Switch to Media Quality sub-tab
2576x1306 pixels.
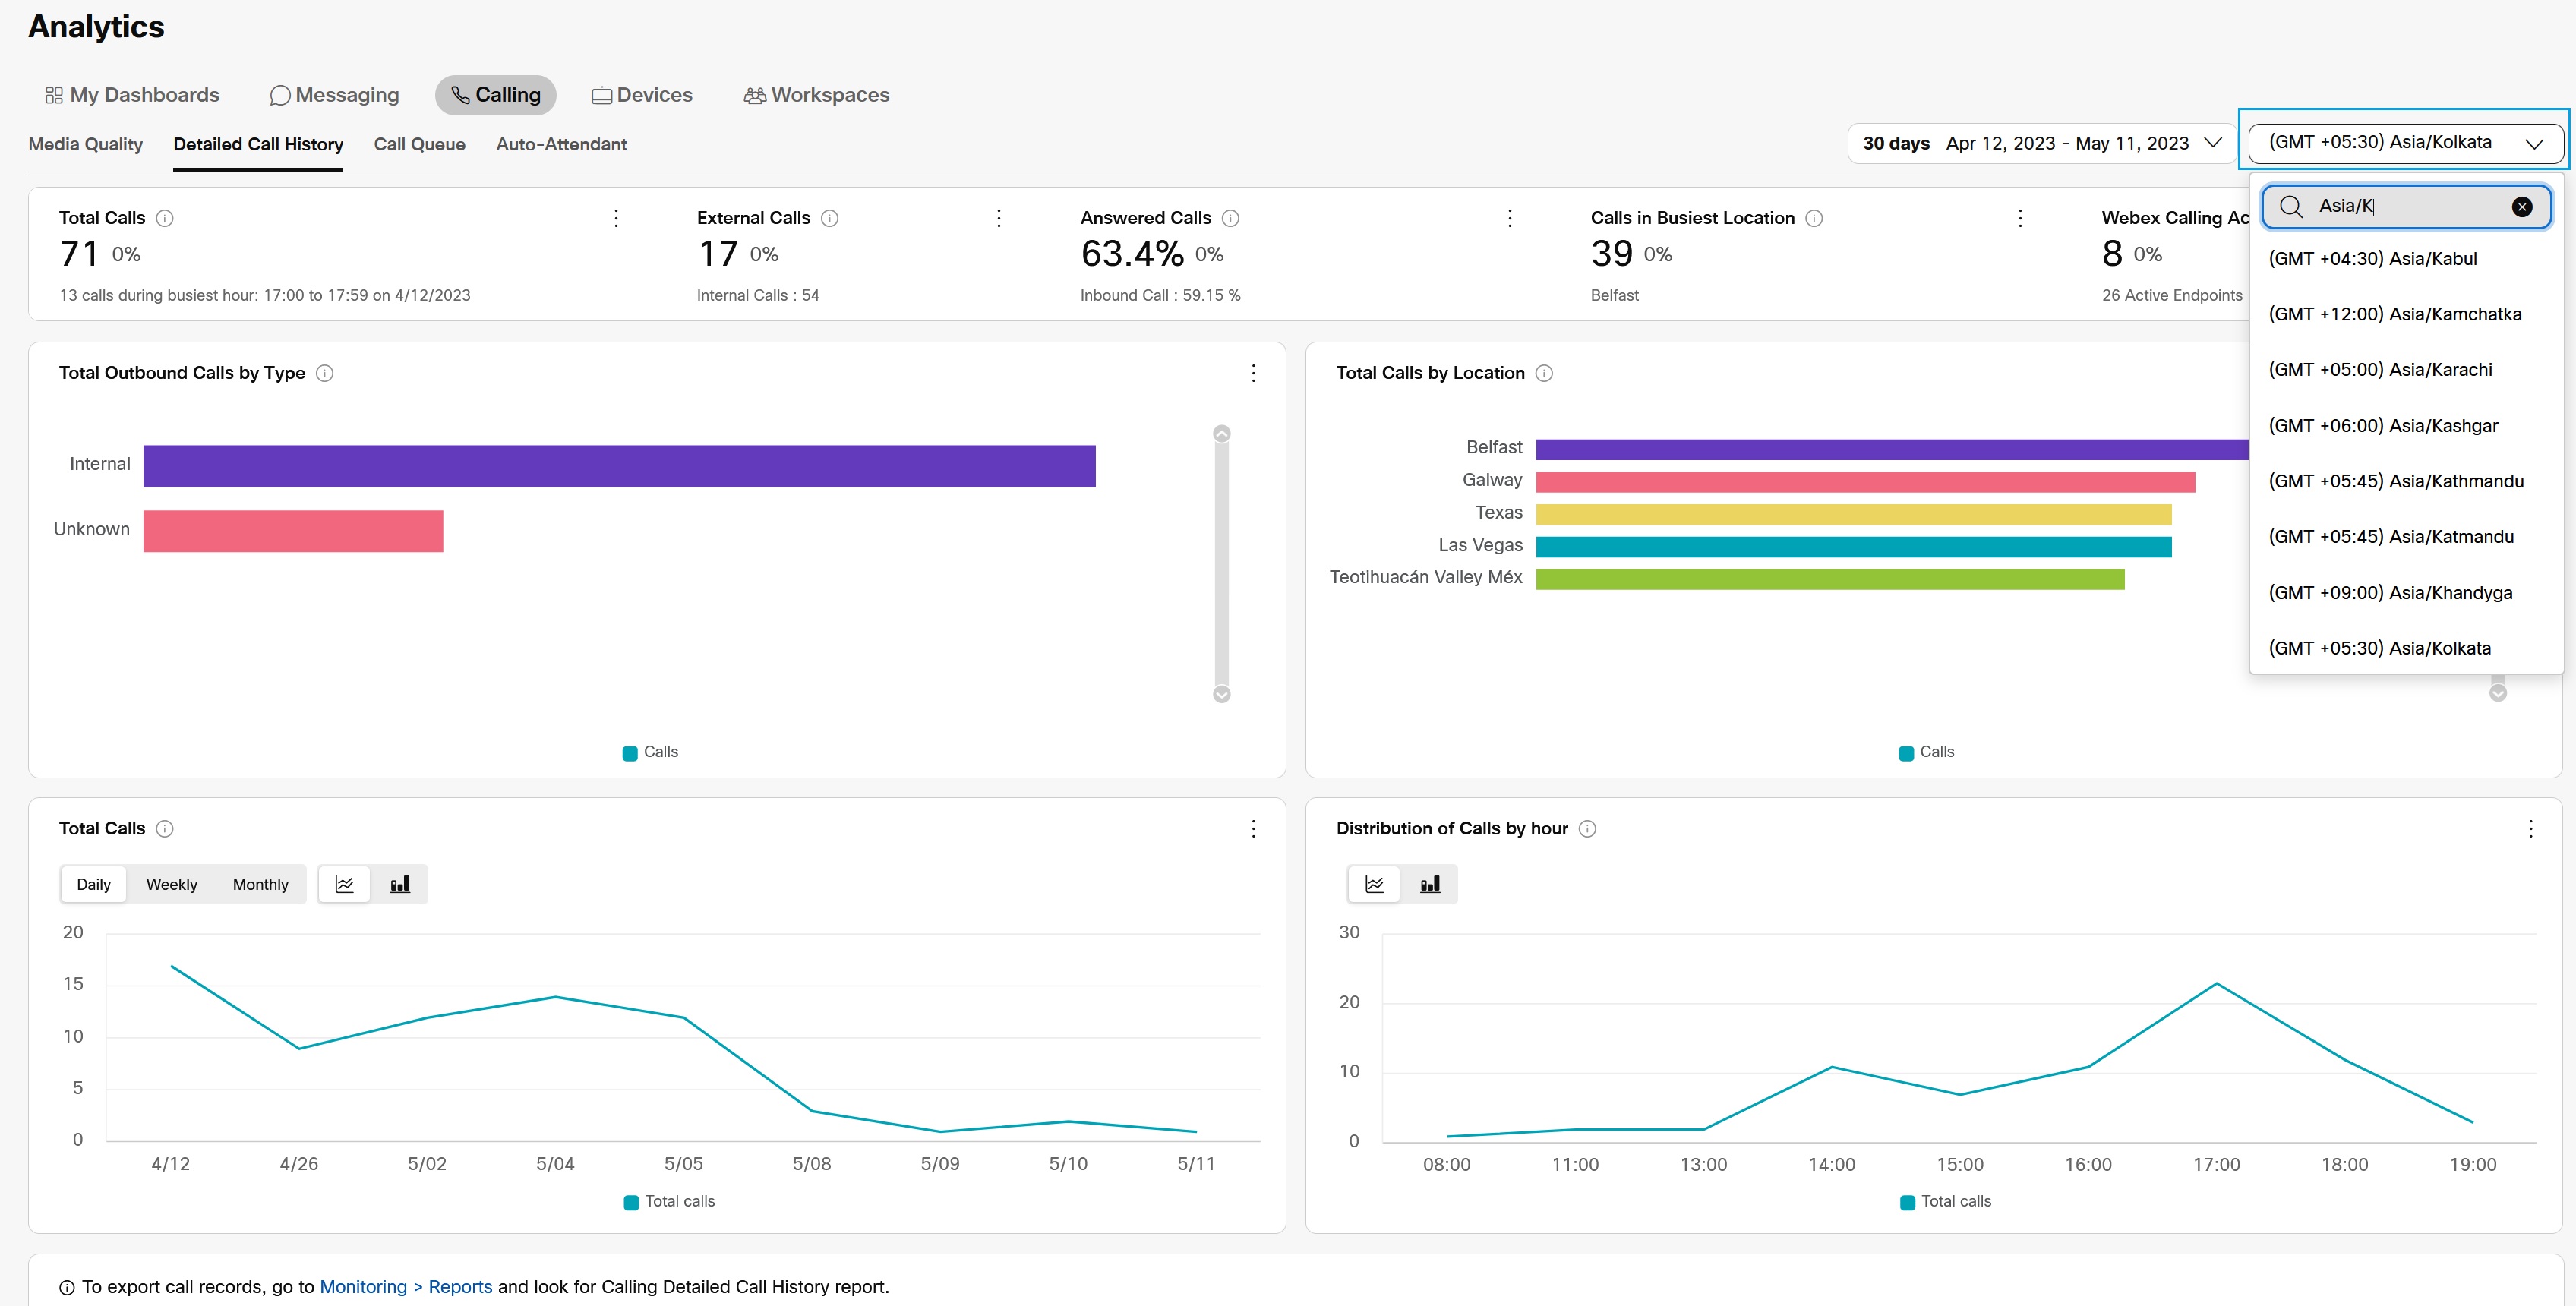click(86, 144)
